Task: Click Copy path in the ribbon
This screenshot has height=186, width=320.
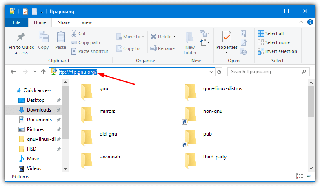Action: (85, 42)
